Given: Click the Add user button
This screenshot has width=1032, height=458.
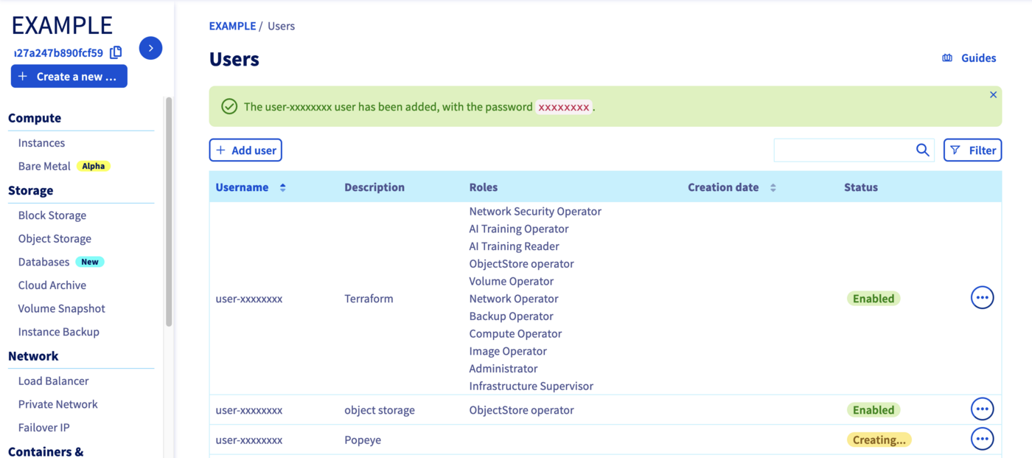Looking at the screenshot, I should tap(245, 150).
